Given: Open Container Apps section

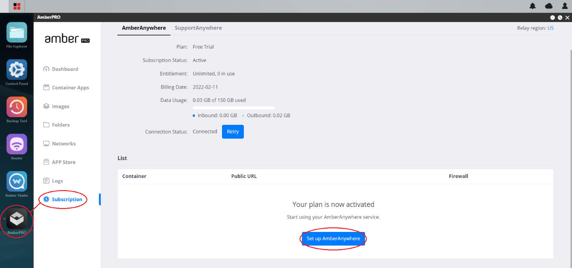Looking at the screenshot, I should [70, 88].
